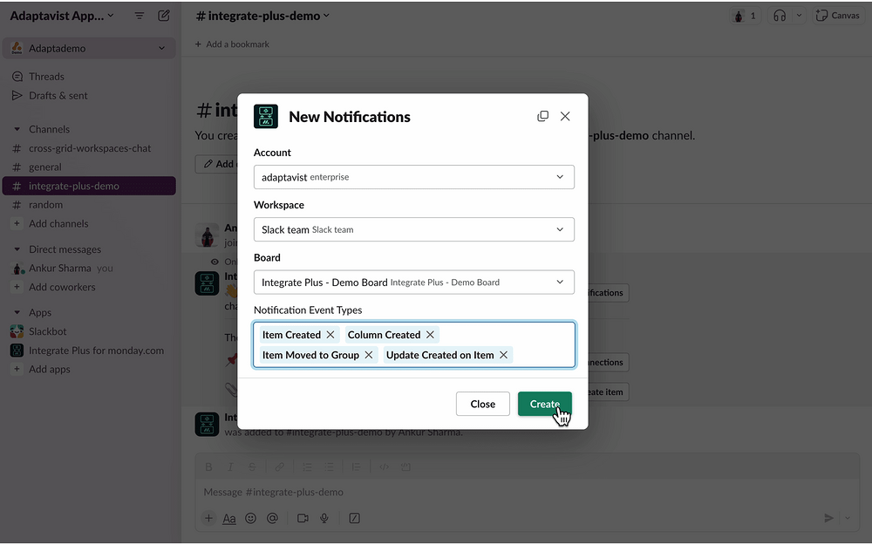Click the Message #integrate-plus-demo input

tap(526, 492)
